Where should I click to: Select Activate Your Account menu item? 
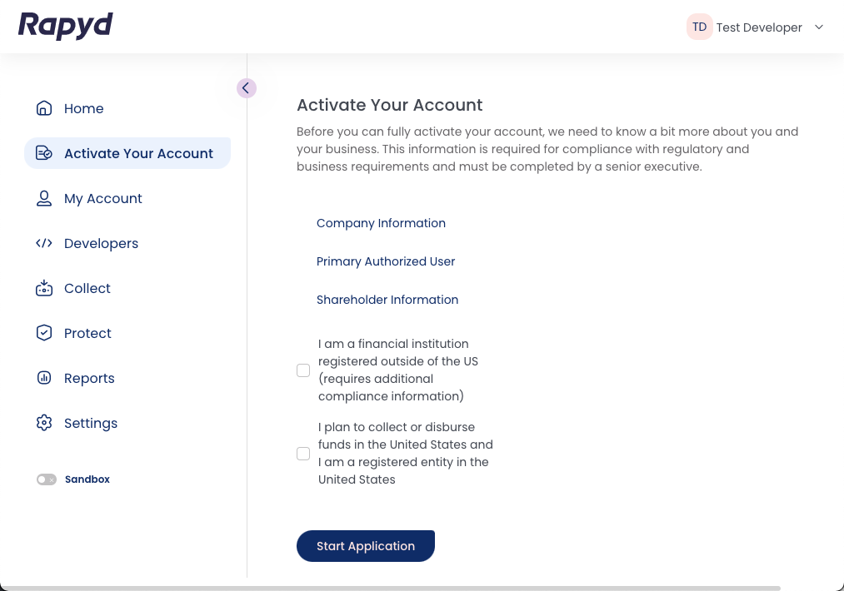[x=127, y=153]
